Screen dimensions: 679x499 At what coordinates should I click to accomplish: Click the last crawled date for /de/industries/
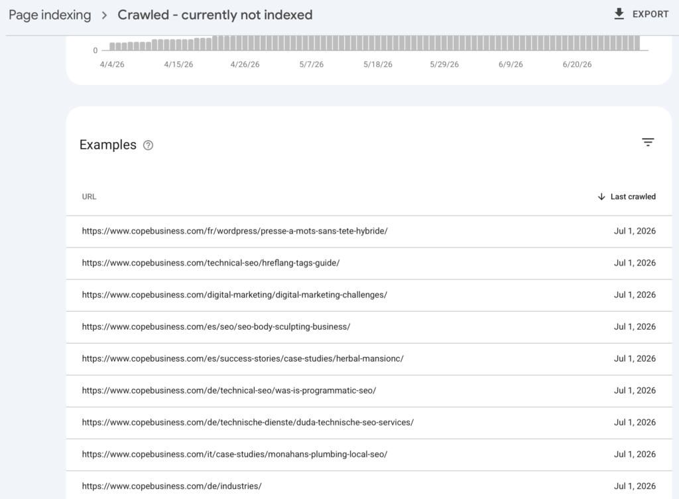pyautogui.click(x=635, y=486)
